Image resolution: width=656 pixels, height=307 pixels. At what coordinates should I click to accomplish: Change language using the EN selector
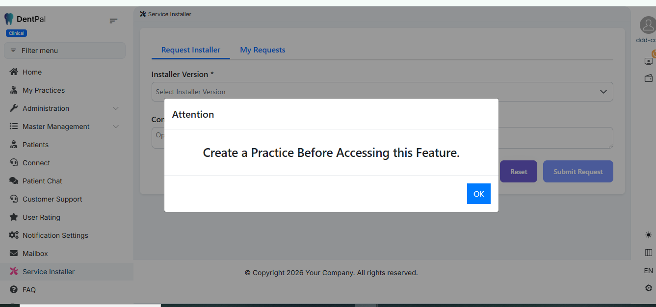point(648,271)
